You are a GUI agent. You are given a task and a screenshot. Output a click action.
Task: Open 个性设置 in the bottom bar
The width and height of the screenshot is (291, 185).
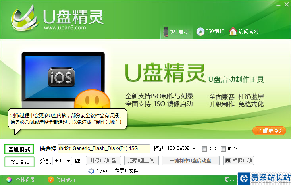[25, 180]
